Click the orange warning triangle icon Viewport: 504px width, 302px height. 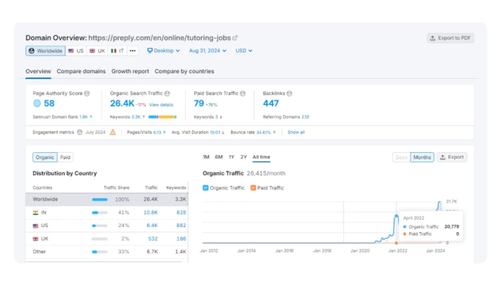(x=113, y=132)
